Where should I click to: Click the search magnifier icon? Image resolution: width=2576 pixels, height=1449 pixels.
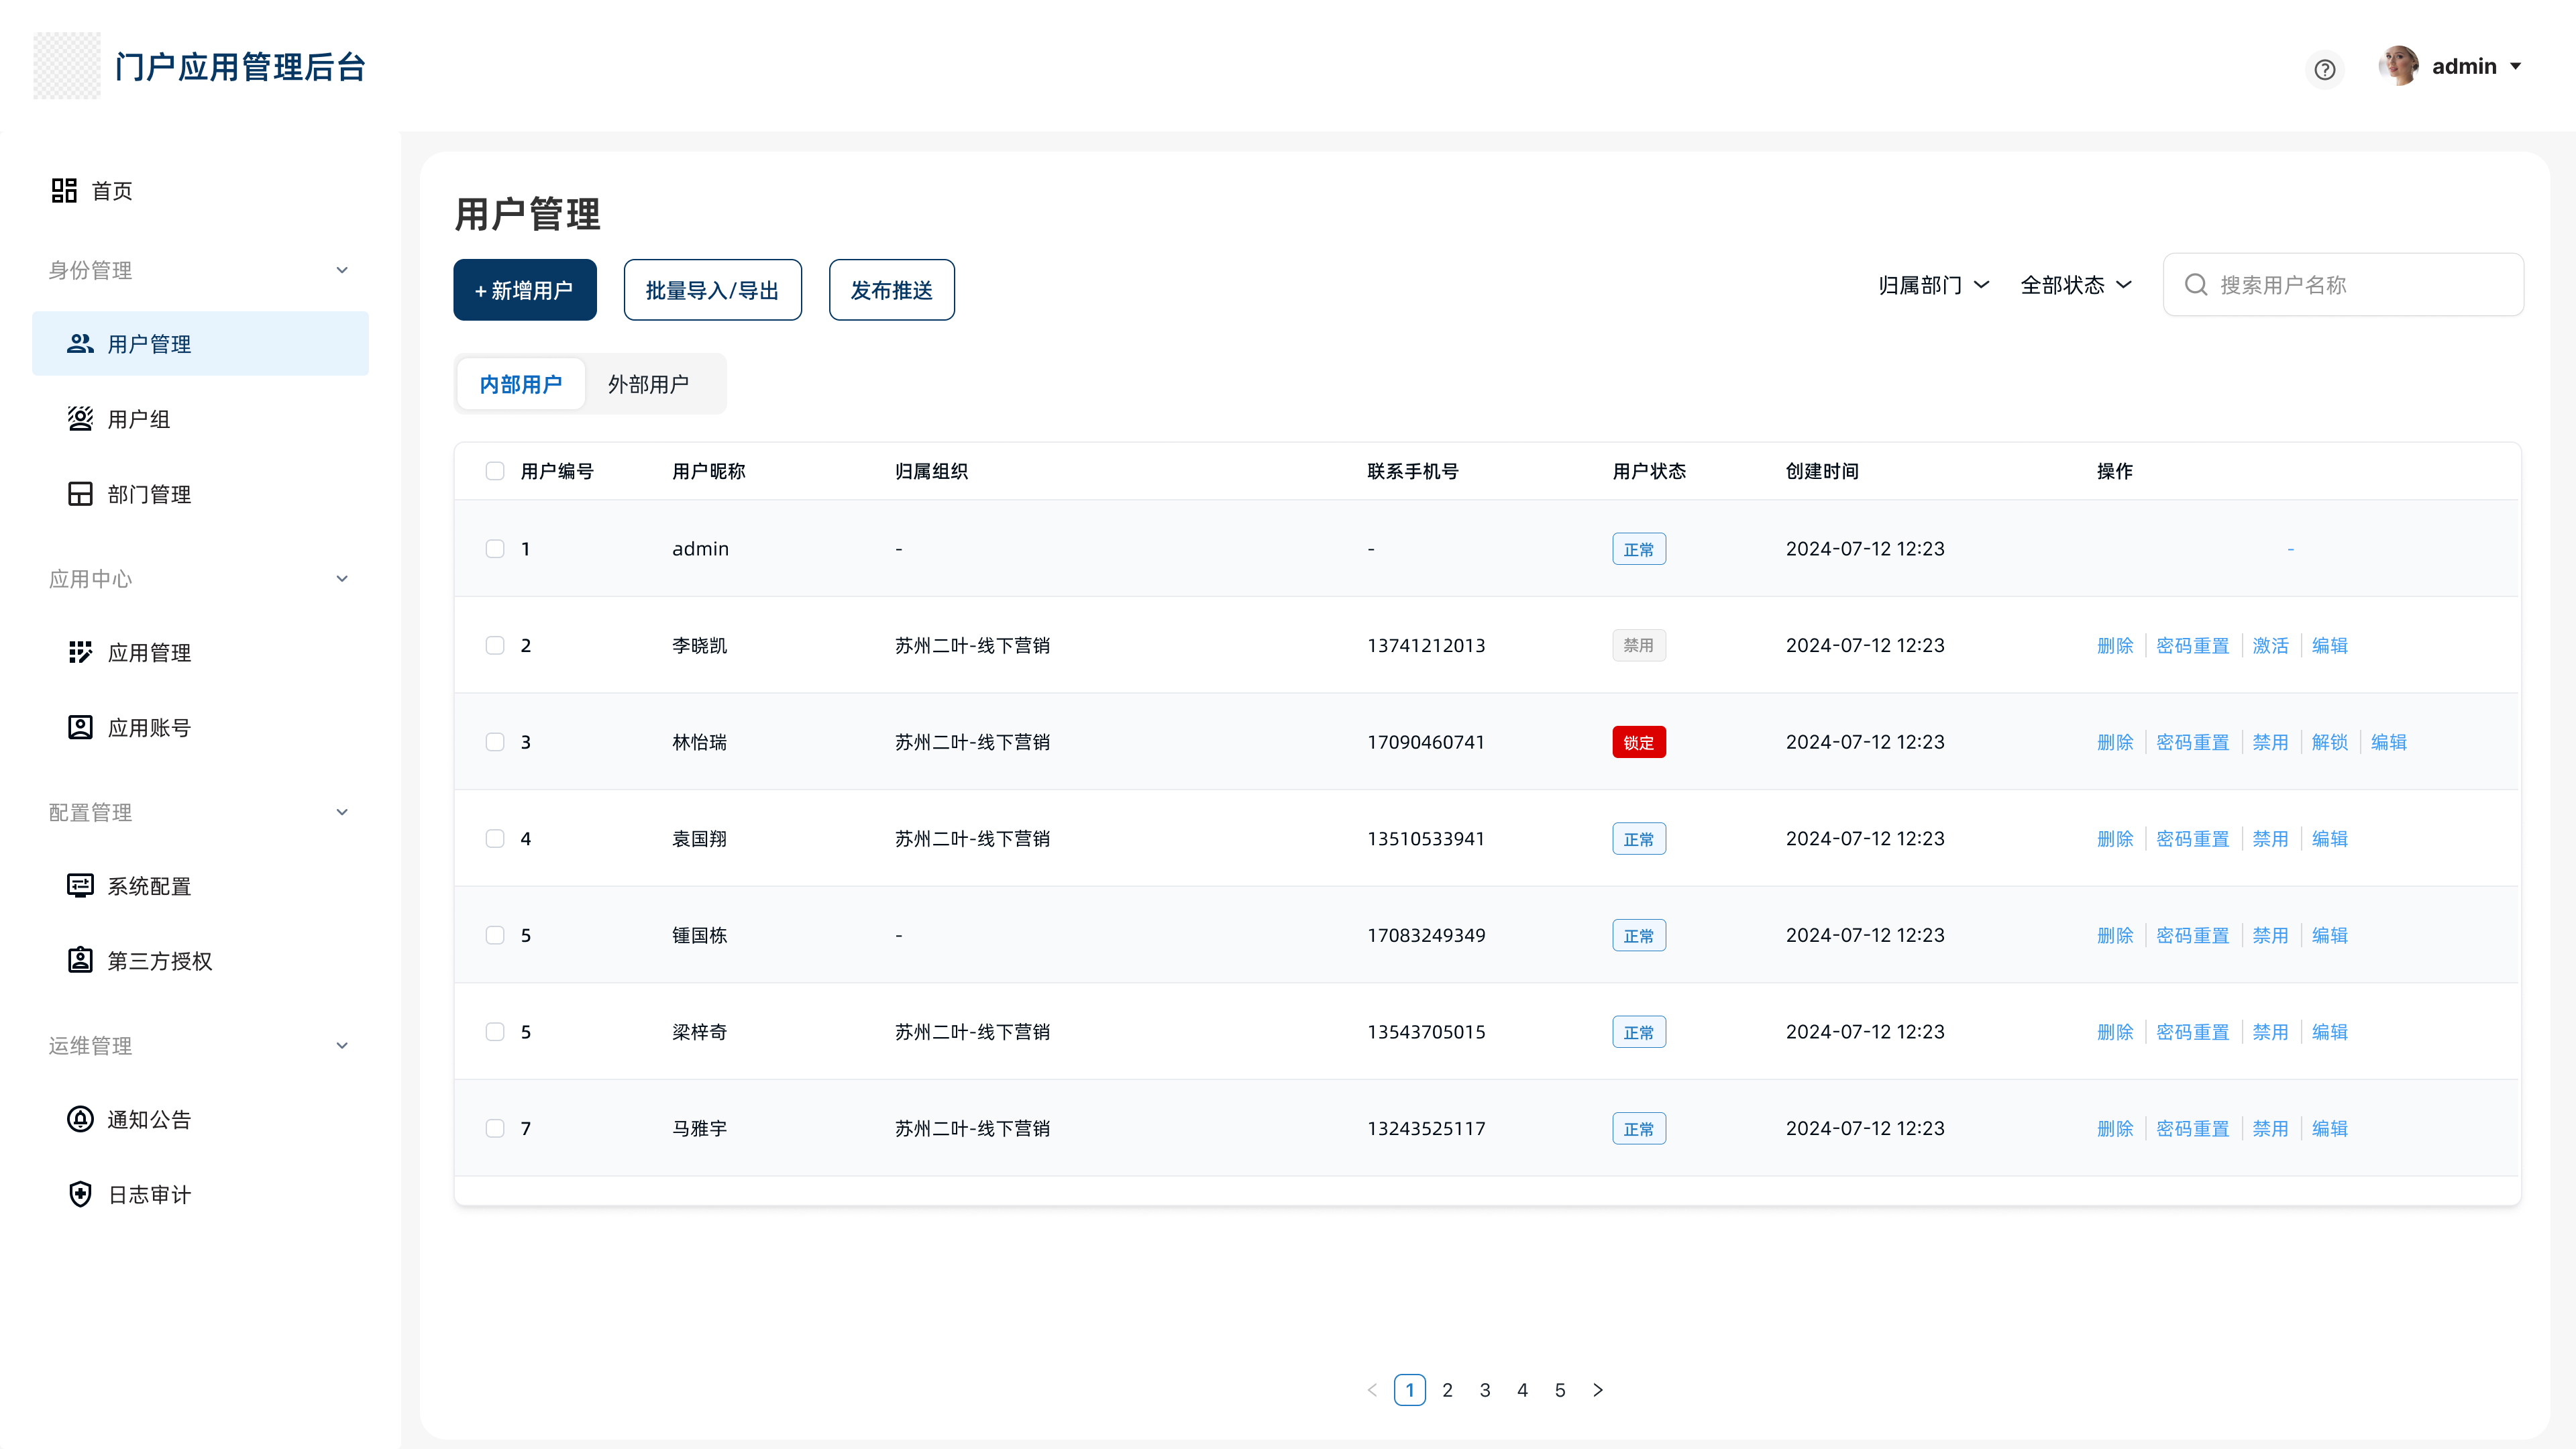click(2196, 285)
